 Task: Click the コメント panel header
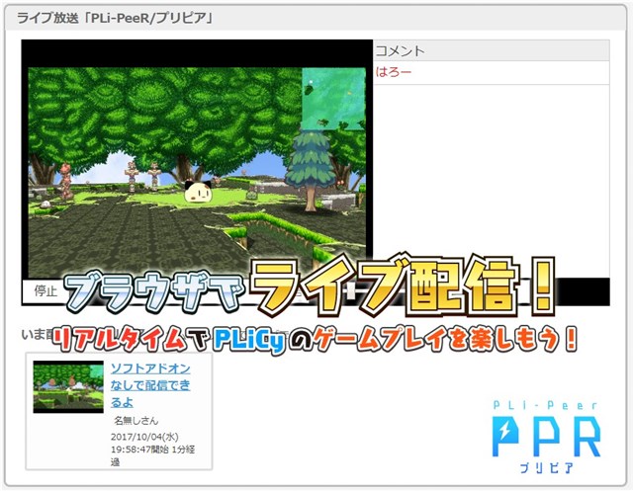[x=491, y=50]
